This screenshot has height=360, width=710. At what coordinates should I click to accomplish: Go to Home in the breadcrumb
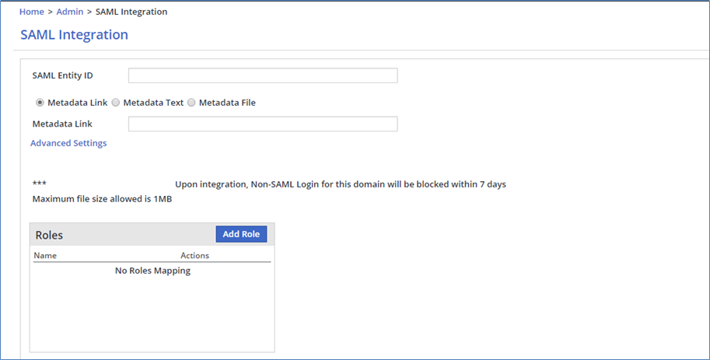(x=31, y=12)
